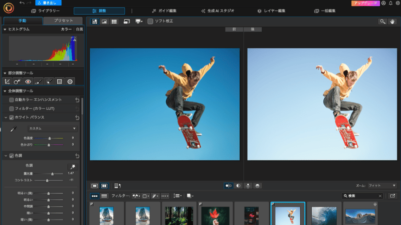Enable 自動カラー エンハンスメント checkbox
401x225 pixels.
[11, 99]
